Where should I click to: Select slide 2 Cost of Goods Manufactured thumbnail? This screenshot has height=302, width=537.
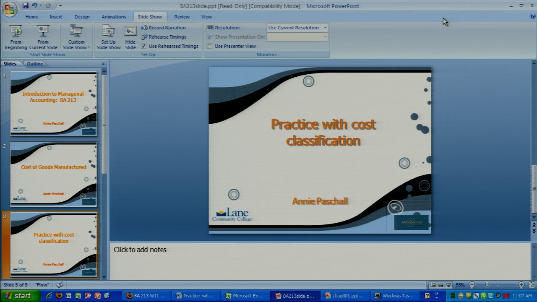point(54,174)
